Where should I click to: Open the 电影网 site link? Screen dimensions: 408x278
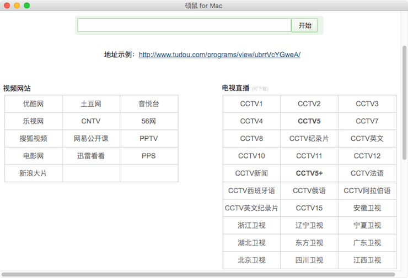tap(33, 156)
